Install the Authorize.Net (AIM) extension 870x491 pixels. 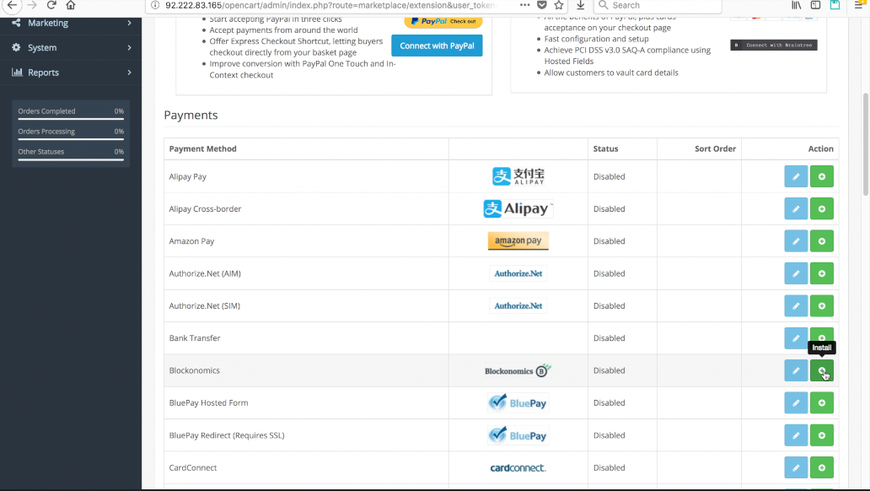pos(822,273)
